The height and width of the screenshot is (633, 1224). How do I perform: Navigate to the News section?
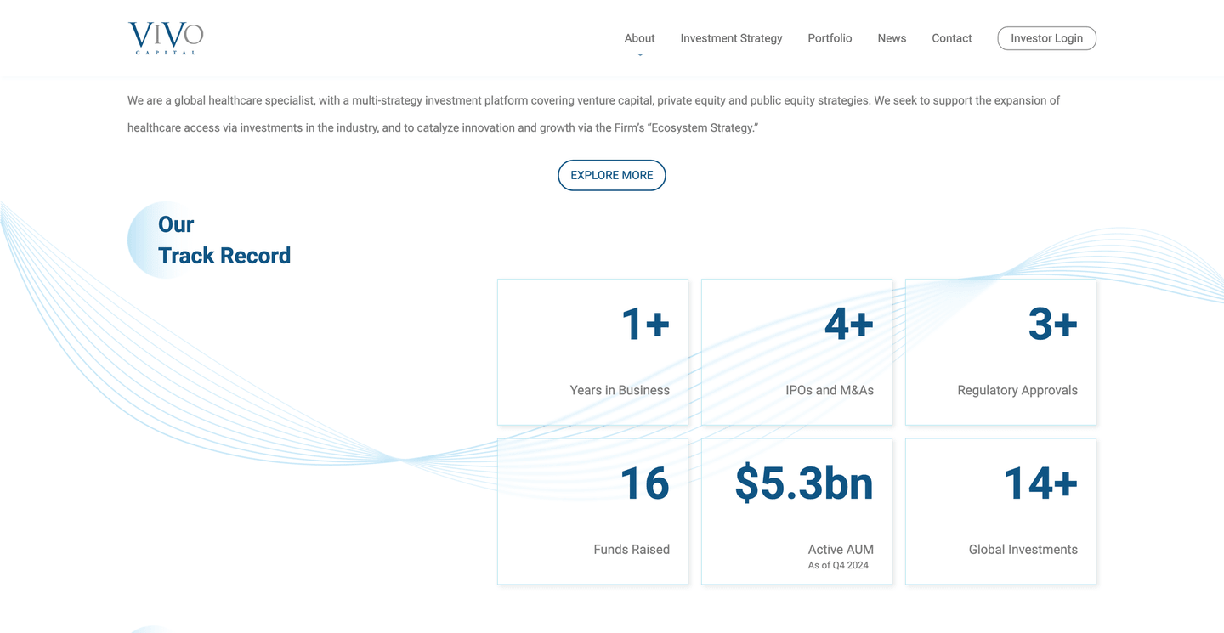click(892, 38)
